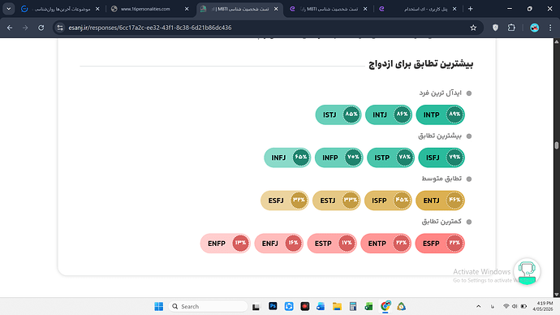The height and width of the screenshot is (315, 560).
Task: Select the INTJ 86% badge
Action: click(x=389, y=114)
